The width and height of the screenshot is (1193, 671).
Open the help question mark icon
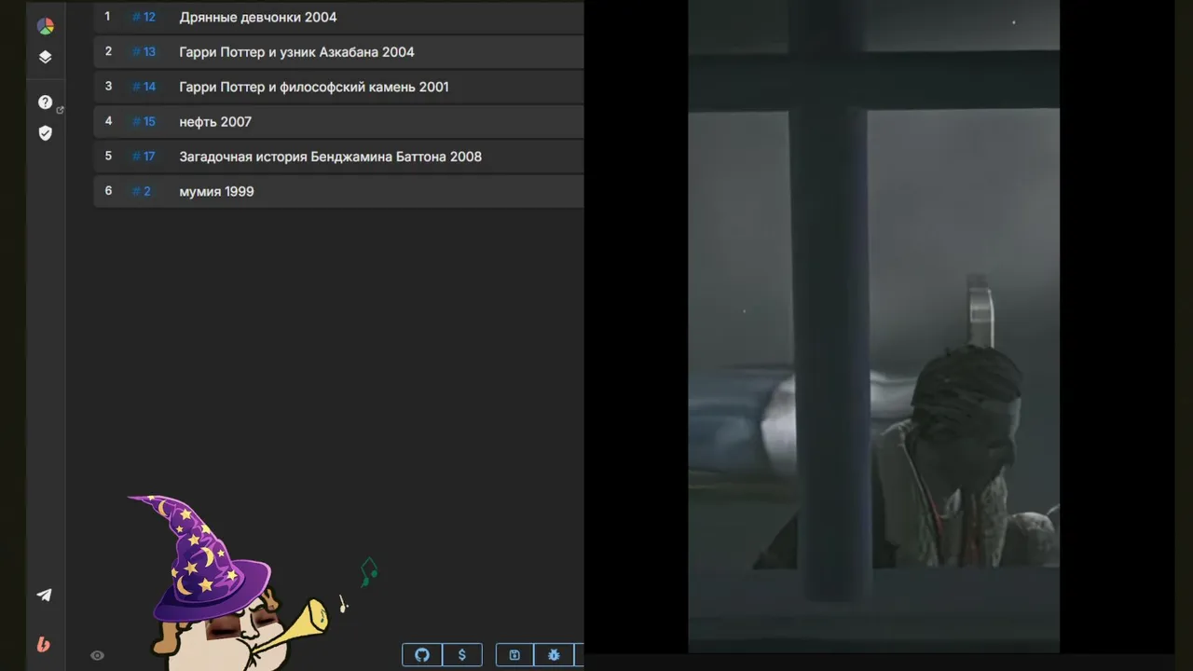(x=45, y=103)
